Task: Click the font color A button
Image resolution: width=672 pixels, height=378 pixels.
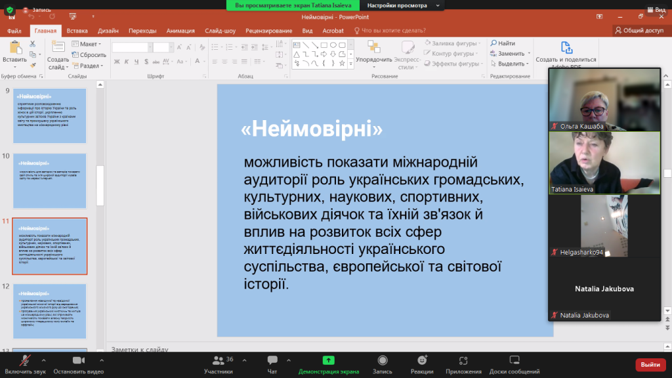Action: click(197, 61)
